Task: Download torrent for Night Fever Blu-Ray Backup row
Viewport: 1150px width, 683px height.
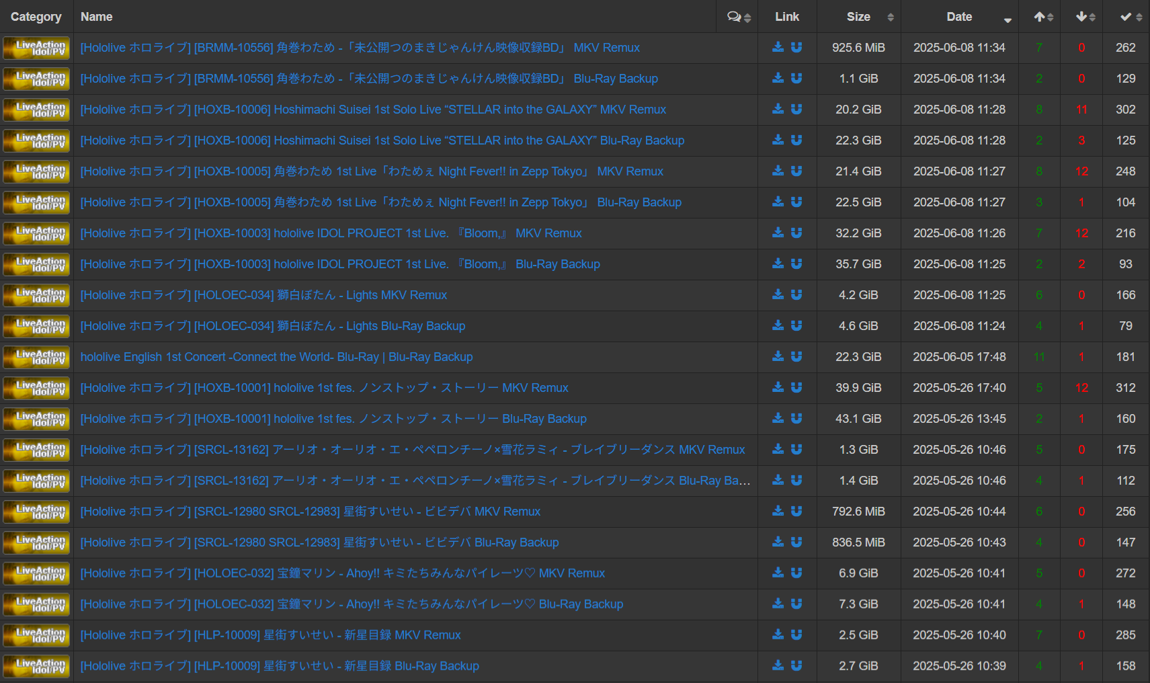Action: pos(778,202)
